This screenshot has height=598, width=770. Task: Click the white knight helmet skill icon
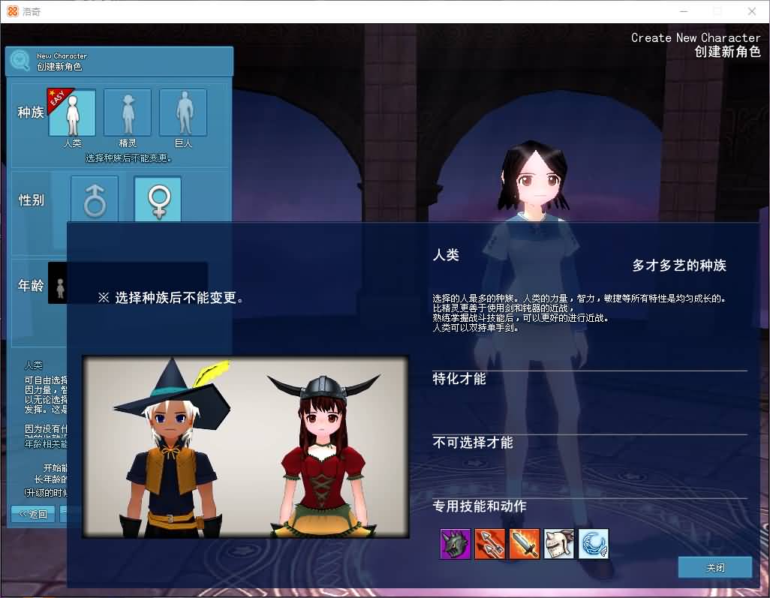point(559,544)
